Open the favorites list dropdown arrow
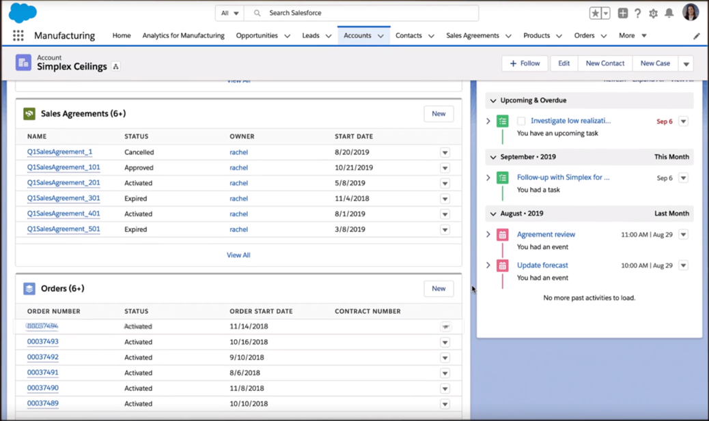 [x=606, y=13]
